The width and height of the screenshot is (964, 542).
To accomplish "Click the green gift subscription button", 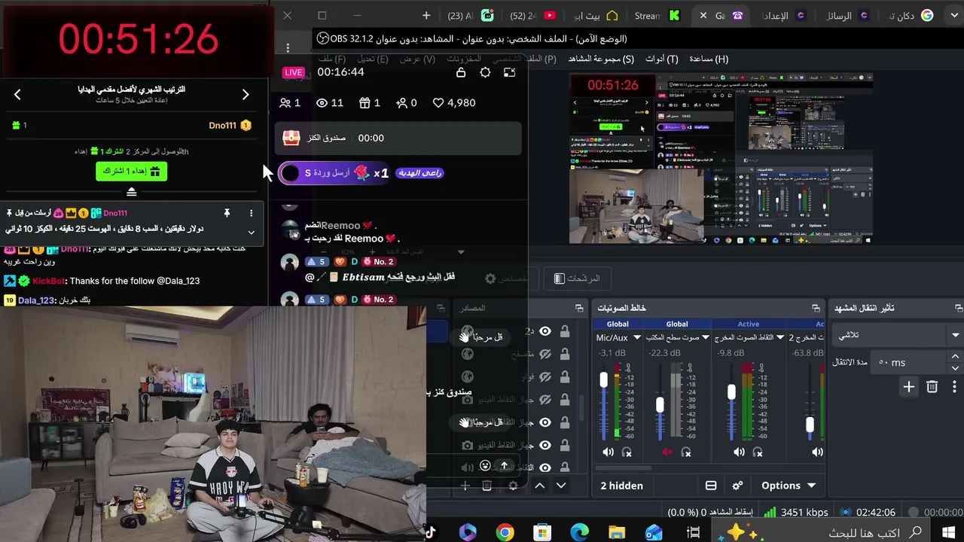I will pyautogui.click(x=132, y=172).
